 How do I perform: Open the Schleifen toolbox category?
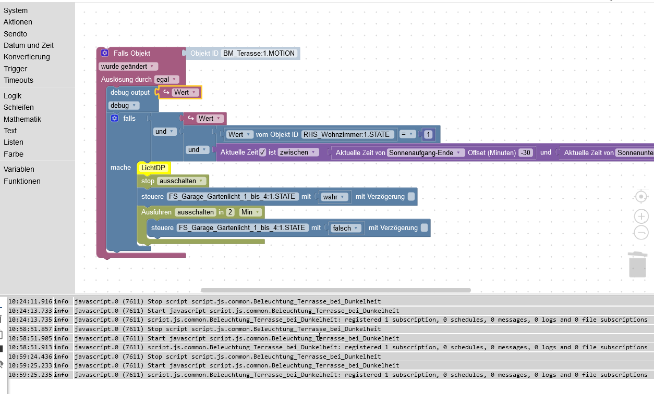click(x=19, y=107)
